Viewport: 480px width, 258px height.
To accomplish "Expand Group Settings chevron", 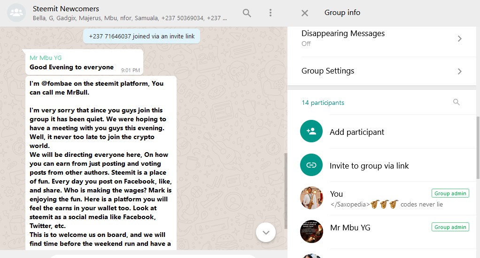I will (x=459, y=72).
